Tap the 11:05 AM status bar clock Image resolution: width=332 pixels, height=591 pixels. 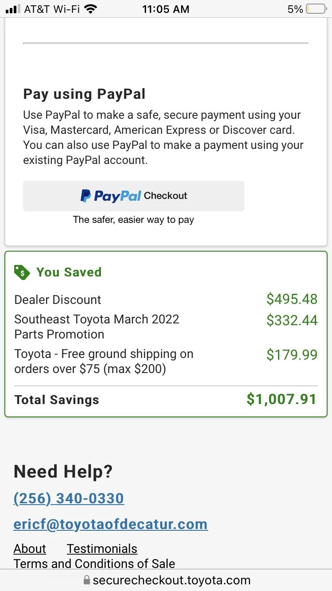tap(166, 9)
